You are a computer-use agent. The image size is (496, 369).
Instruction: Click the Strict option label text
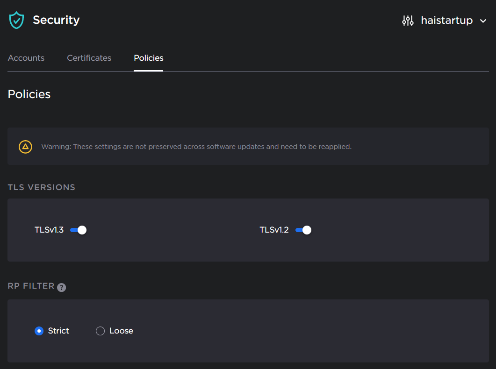tap(58, 331)
